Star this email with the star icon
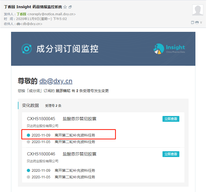 [65, 7]
